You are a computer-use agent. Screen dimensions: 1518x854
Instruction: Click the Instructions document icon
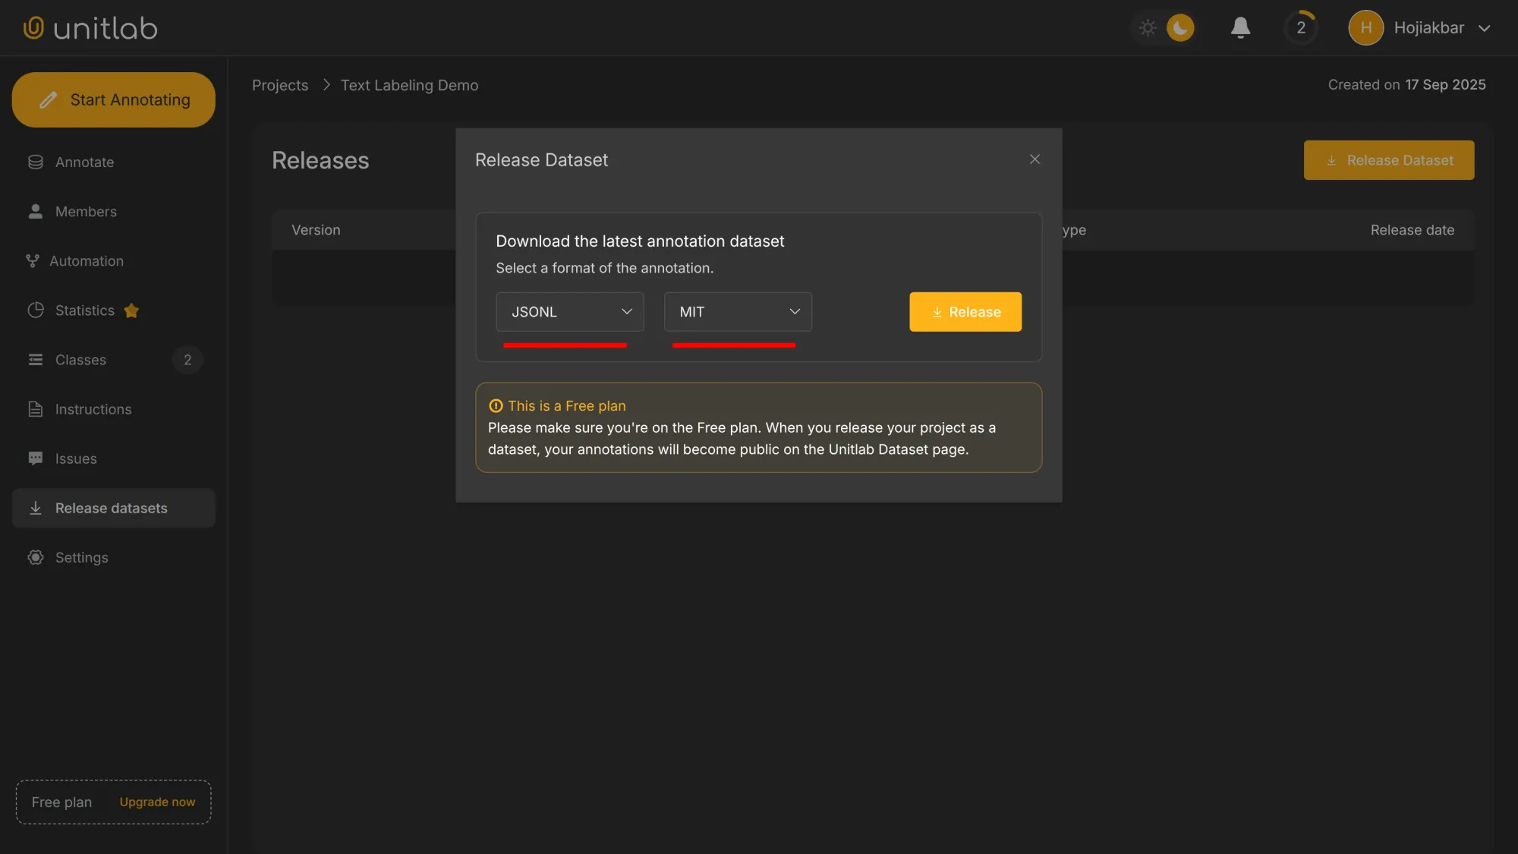tap(36, 409)
